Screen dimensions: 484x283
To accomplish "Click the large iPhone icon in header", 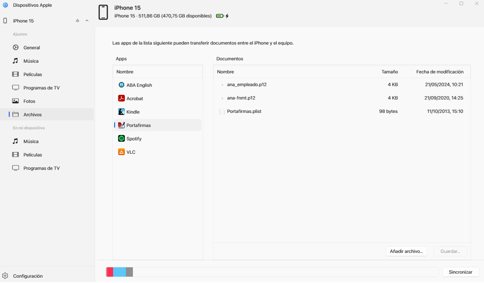I will (x=103, y=12).
